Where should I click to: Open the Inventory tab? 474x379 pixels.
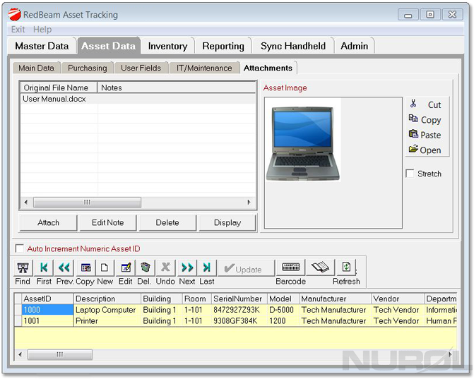click(167, 46)
